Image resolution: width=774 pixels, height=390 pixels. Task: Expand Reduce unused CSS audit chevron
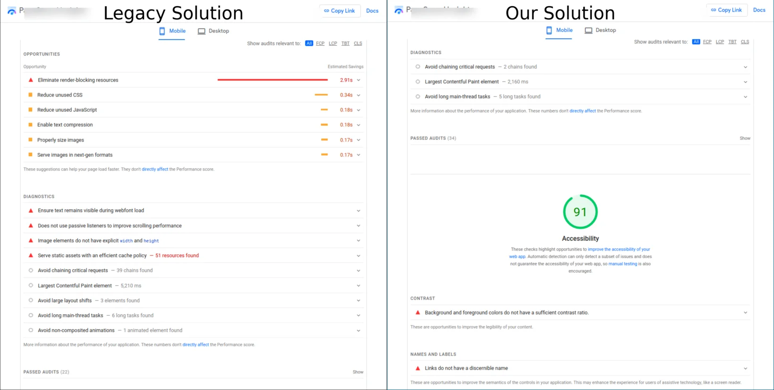[x=359, y=95]
